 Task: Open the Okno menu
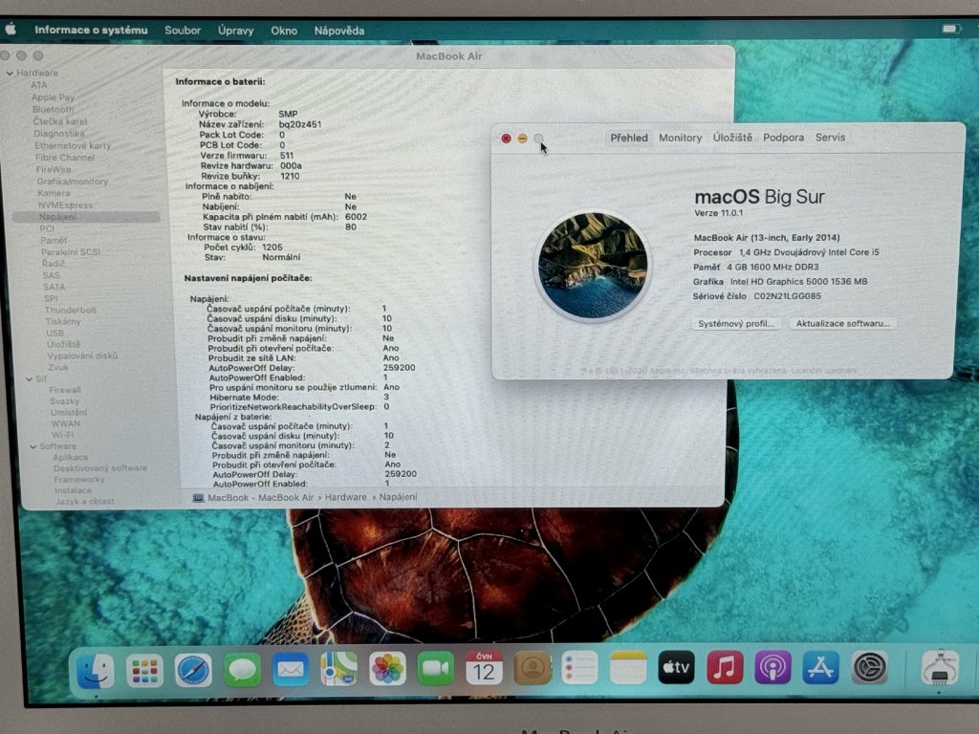[283, 30]
